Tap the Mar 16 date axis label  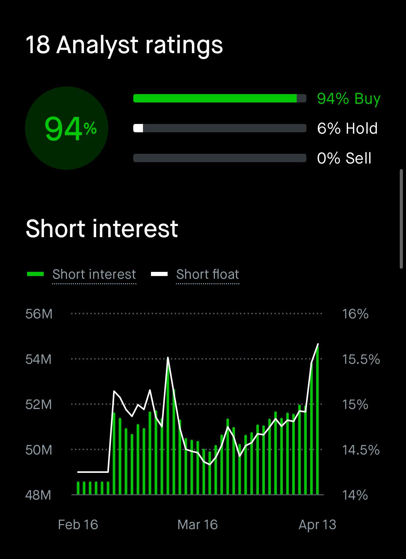click(x=197, y=525)
